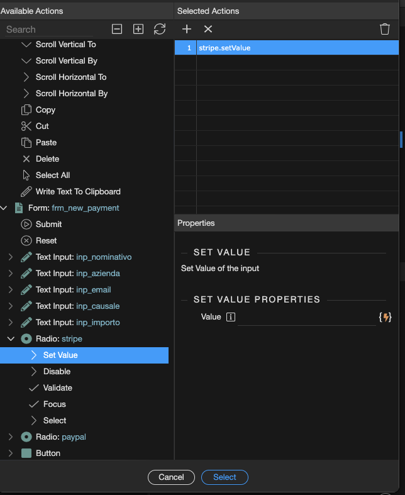Click the collapse all icon beside search

coord(117,29)
